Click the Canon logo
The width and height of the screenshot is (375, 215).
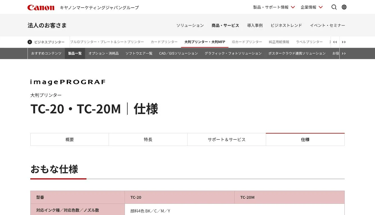(41, 8)
